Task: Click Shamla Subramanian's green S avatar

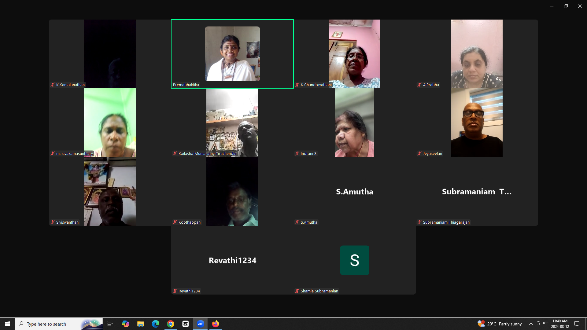Action: (355, 260)
